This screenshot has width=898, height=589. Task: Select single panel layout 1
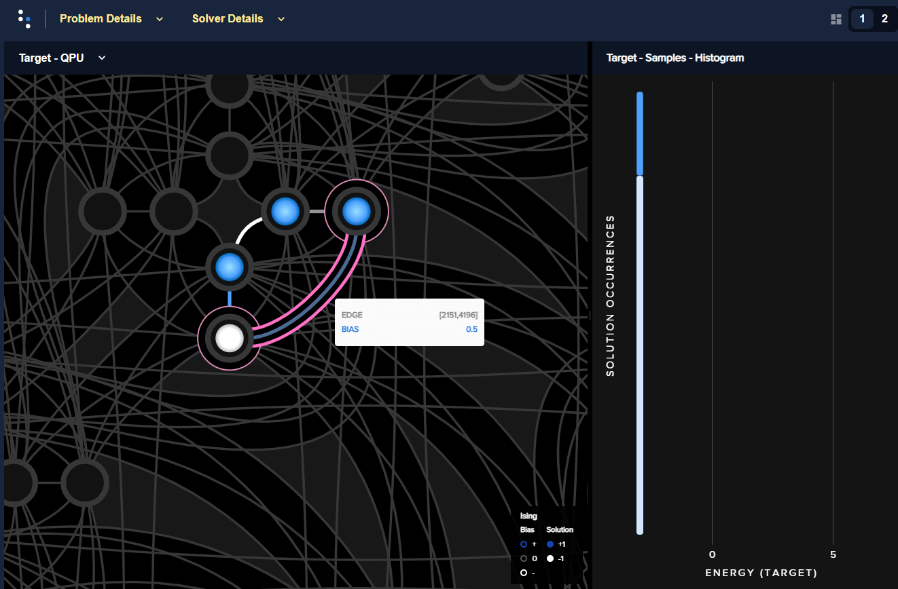862,19
